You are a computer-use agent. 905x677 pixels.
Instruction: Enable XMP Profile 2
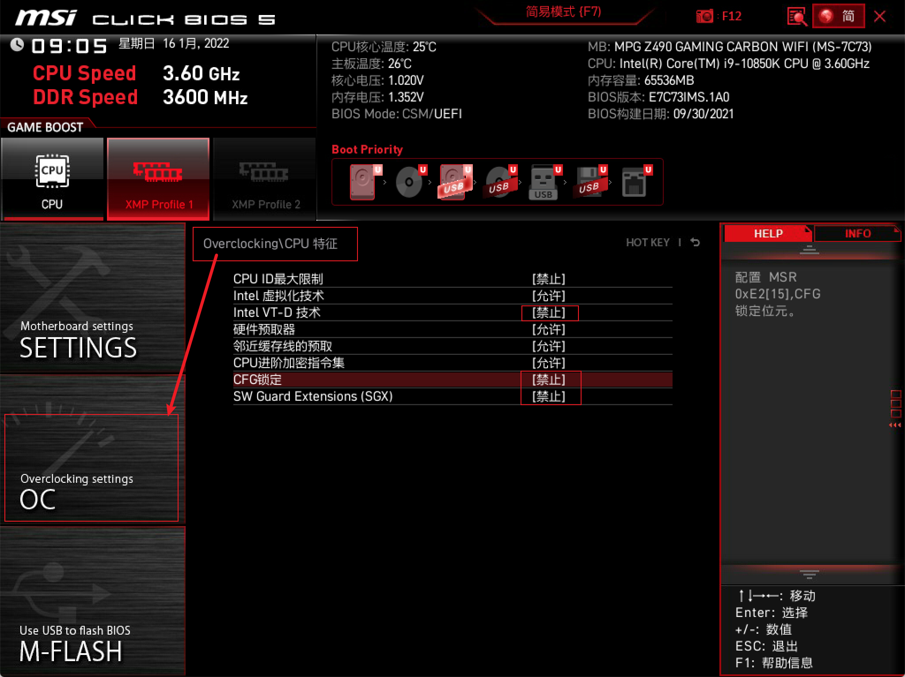265,178
